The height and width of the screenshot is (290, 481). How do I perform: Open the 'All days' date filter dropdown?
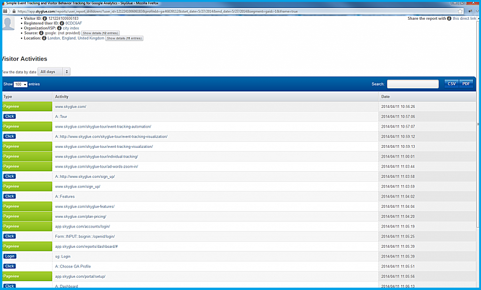pos(54,72)
